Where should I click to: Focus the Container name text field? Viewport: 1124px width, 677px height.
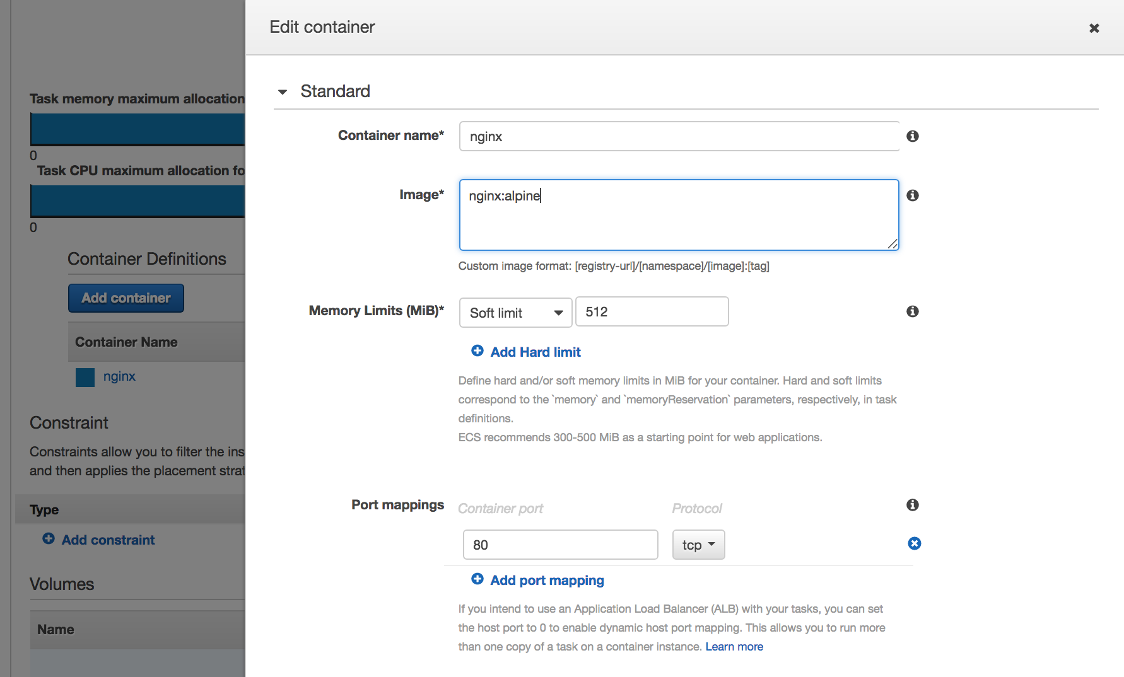tap(679, 137)
